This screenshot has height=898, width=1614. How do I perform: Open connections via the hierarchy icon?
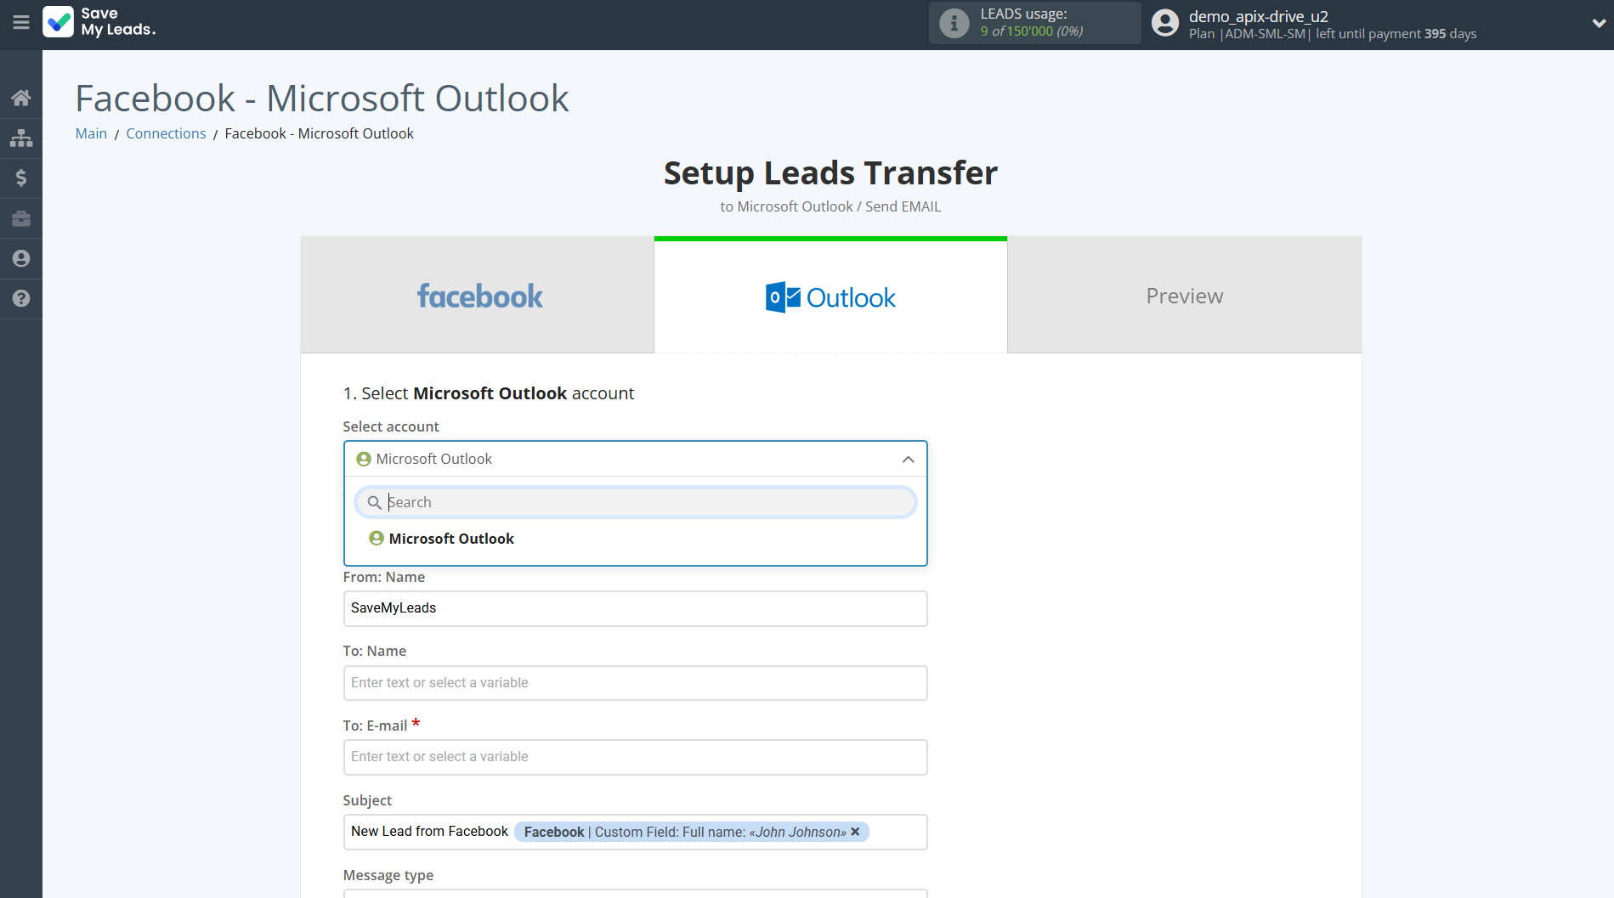(20, 138)
